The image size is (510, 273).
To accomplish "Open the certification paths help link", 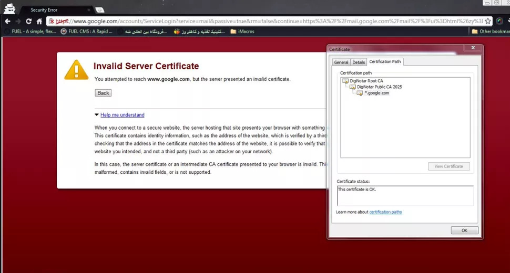I will tap(385, 212).
